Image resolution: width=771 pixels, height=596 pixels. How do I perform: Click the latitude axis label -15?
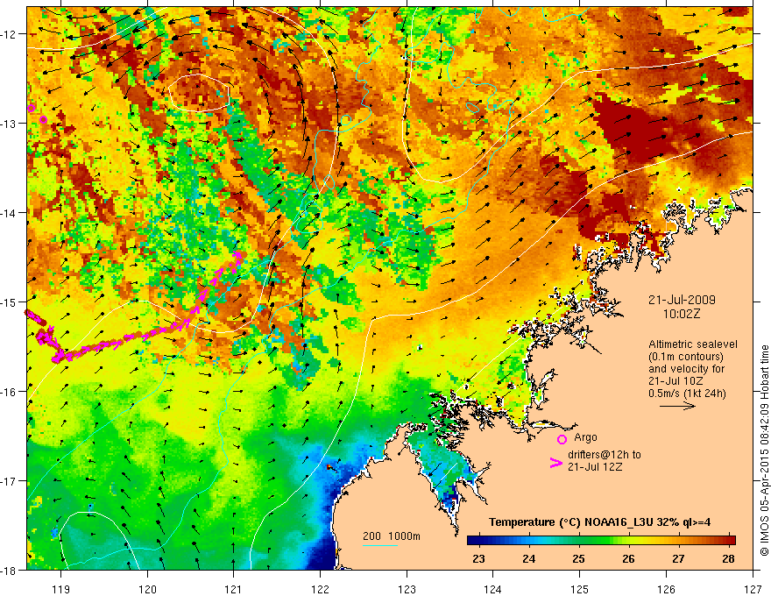[x=10, y=302]
